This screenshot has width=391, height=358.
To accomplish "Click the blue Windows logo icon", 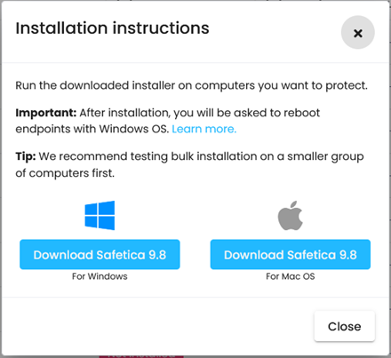I will 100,215.
